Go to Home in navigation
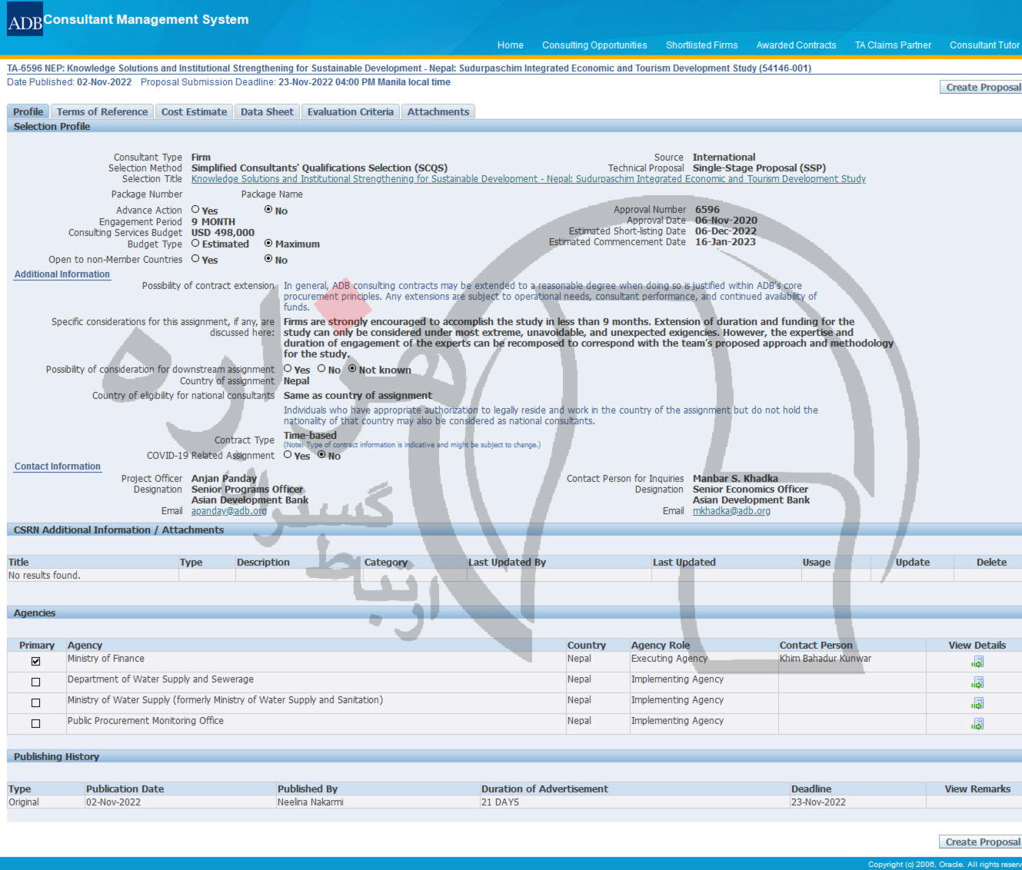1022x870 pixels. point(510,45)
